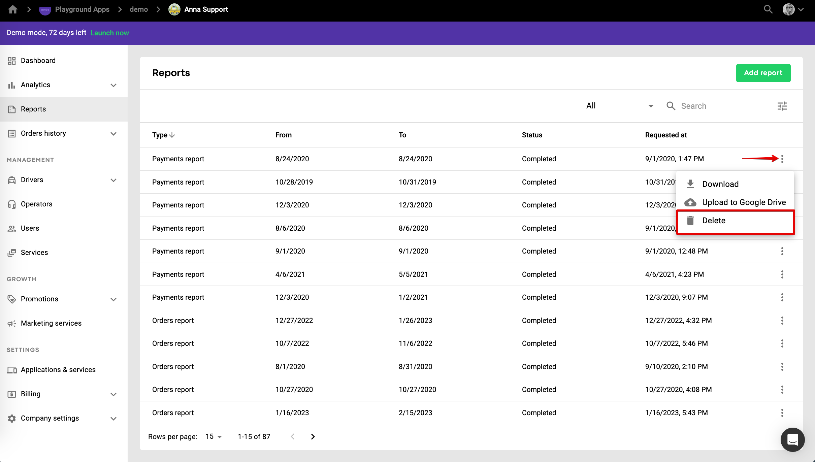Open the three-dot menu for the 4/6/2021 Payments report
815x462 pixels.
coord(782,274)
